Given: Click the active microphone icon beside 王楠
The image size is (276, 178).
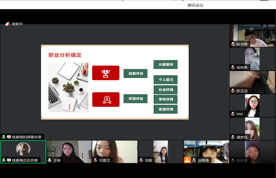Looking at the screenshot, I should (x=50, y=160).
